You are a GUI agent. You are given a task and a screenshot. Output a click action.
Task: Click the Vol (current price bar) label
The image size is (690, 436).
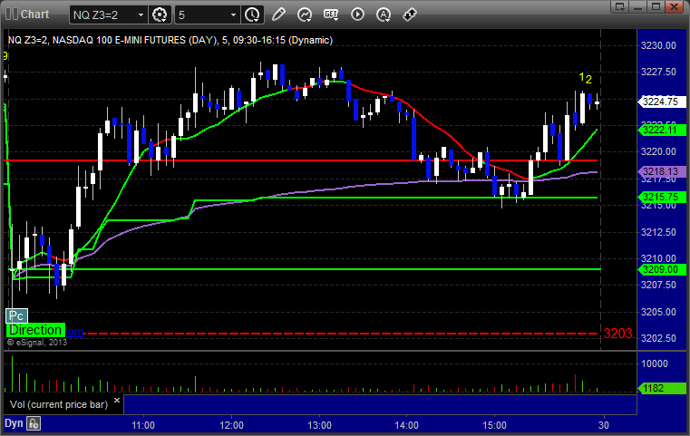click(x=59, y=404)
